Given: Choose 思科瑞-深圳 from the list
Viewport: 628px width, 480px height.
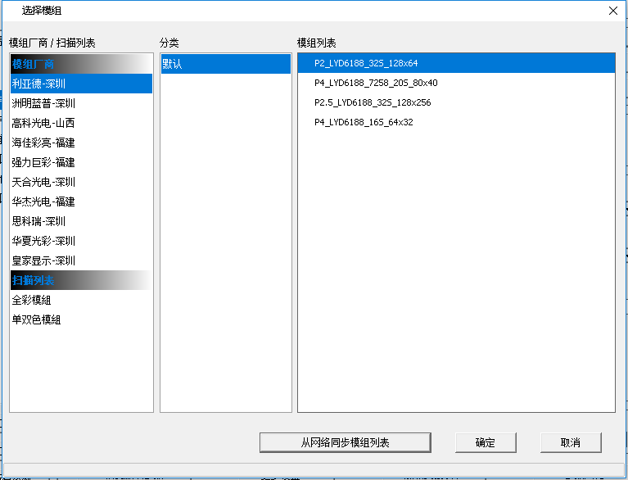Looking at the screenshot, I should [x=38, y=221].
